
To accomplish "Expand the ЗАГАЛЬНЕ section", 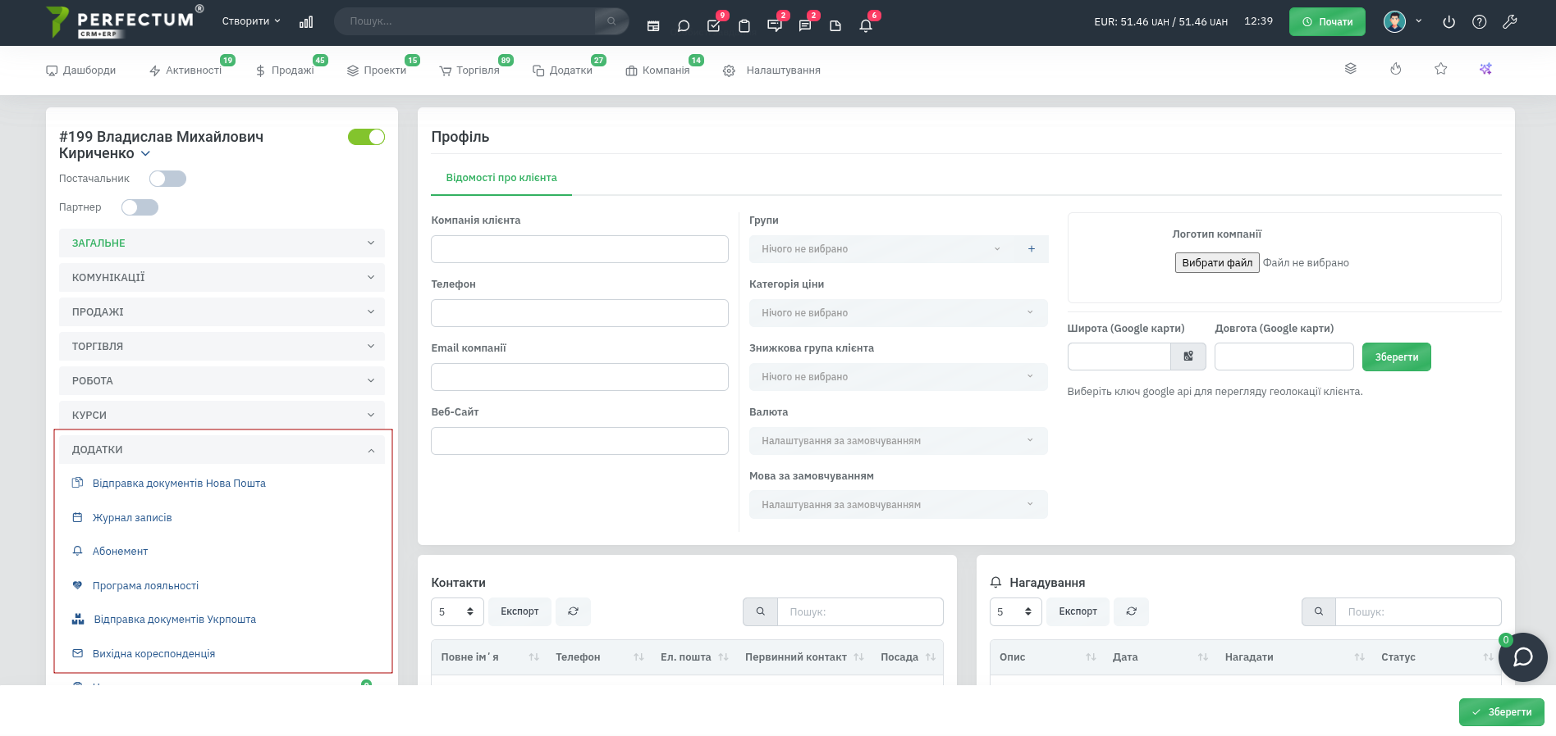I will [x=222, y=243].
